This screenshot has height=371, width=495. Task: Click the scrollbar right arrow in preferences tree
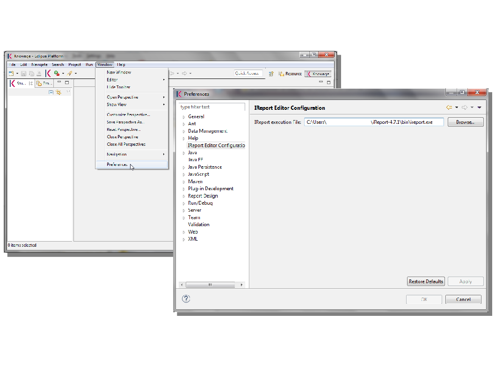coord(241,285)
